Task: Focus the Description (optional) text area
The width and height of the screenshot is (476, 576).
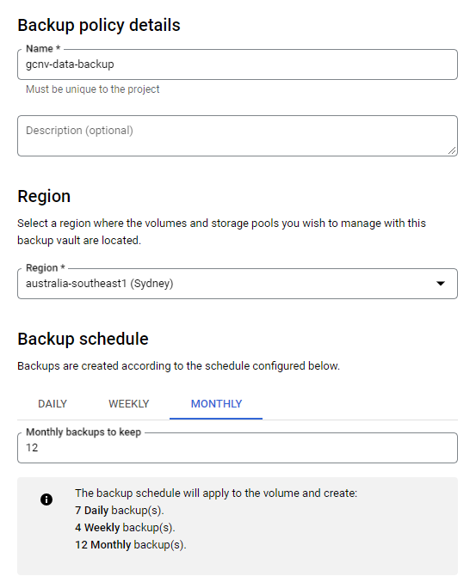Action: 238,136
